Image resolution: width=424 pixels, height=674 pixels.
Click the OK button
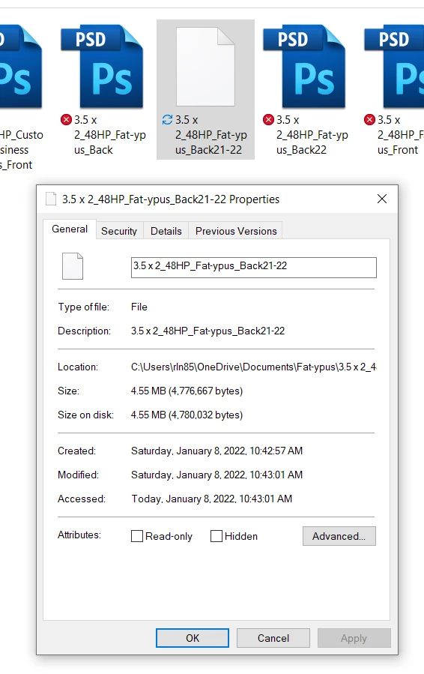[x=193, y=638]
